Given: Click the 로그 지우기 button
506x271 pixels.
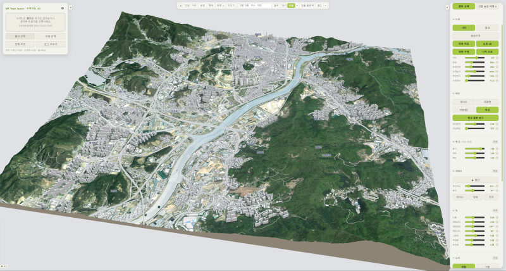Looking at the screenshot, I should [x=51, y=44].
